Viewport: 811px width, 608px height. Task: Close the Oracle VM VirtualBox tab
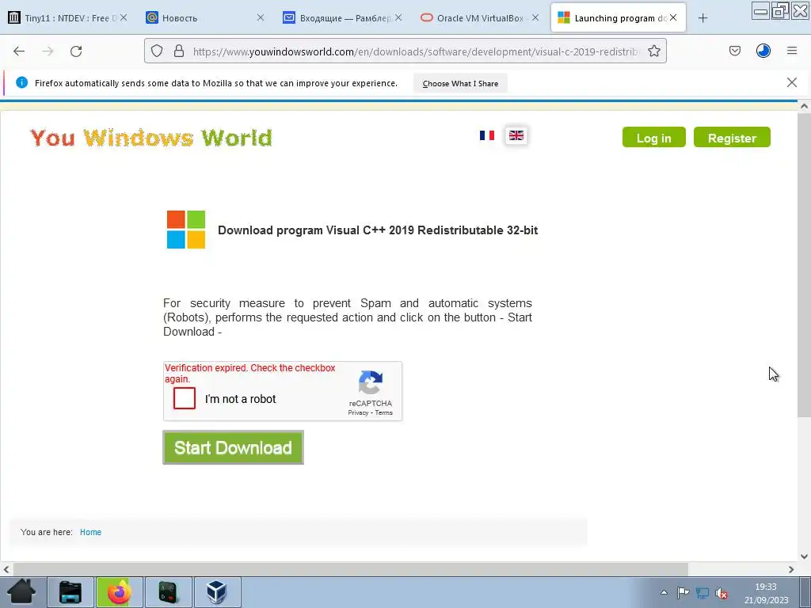click(535, 17)
